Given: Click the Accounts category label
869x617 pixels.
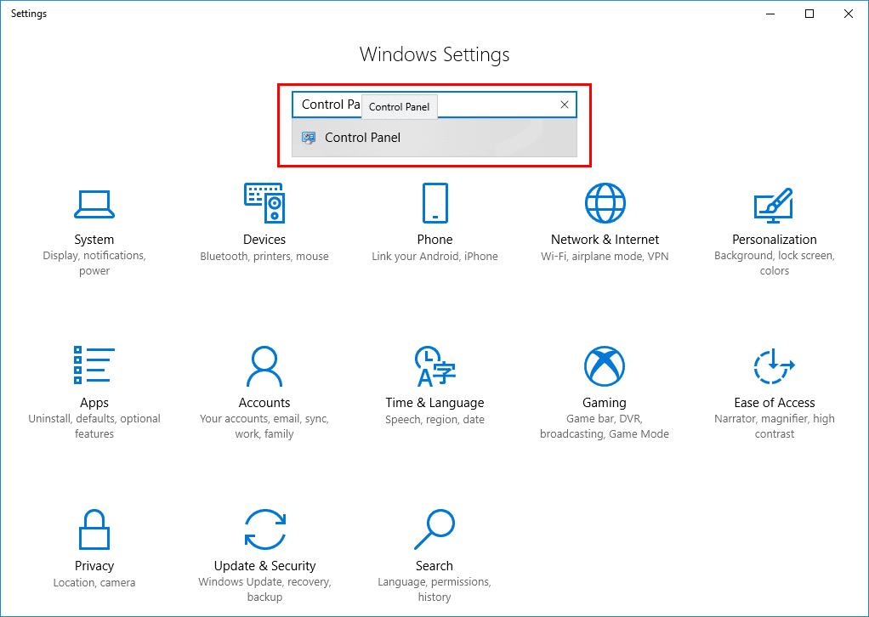Looking at the screenshot, I should click(264, 403).
